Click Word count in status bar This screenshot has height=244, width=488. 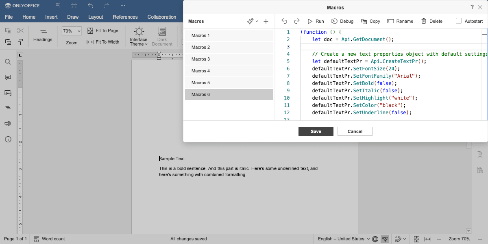tap(49, 239)
